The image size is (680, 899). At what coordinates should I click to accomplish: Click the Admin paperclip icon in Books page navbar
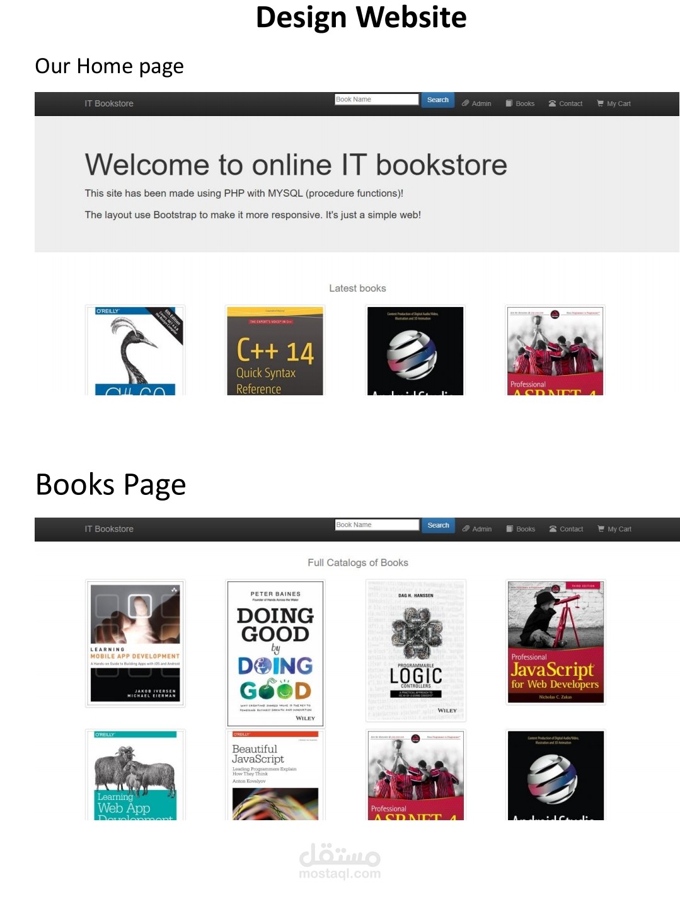coord(466,529)
